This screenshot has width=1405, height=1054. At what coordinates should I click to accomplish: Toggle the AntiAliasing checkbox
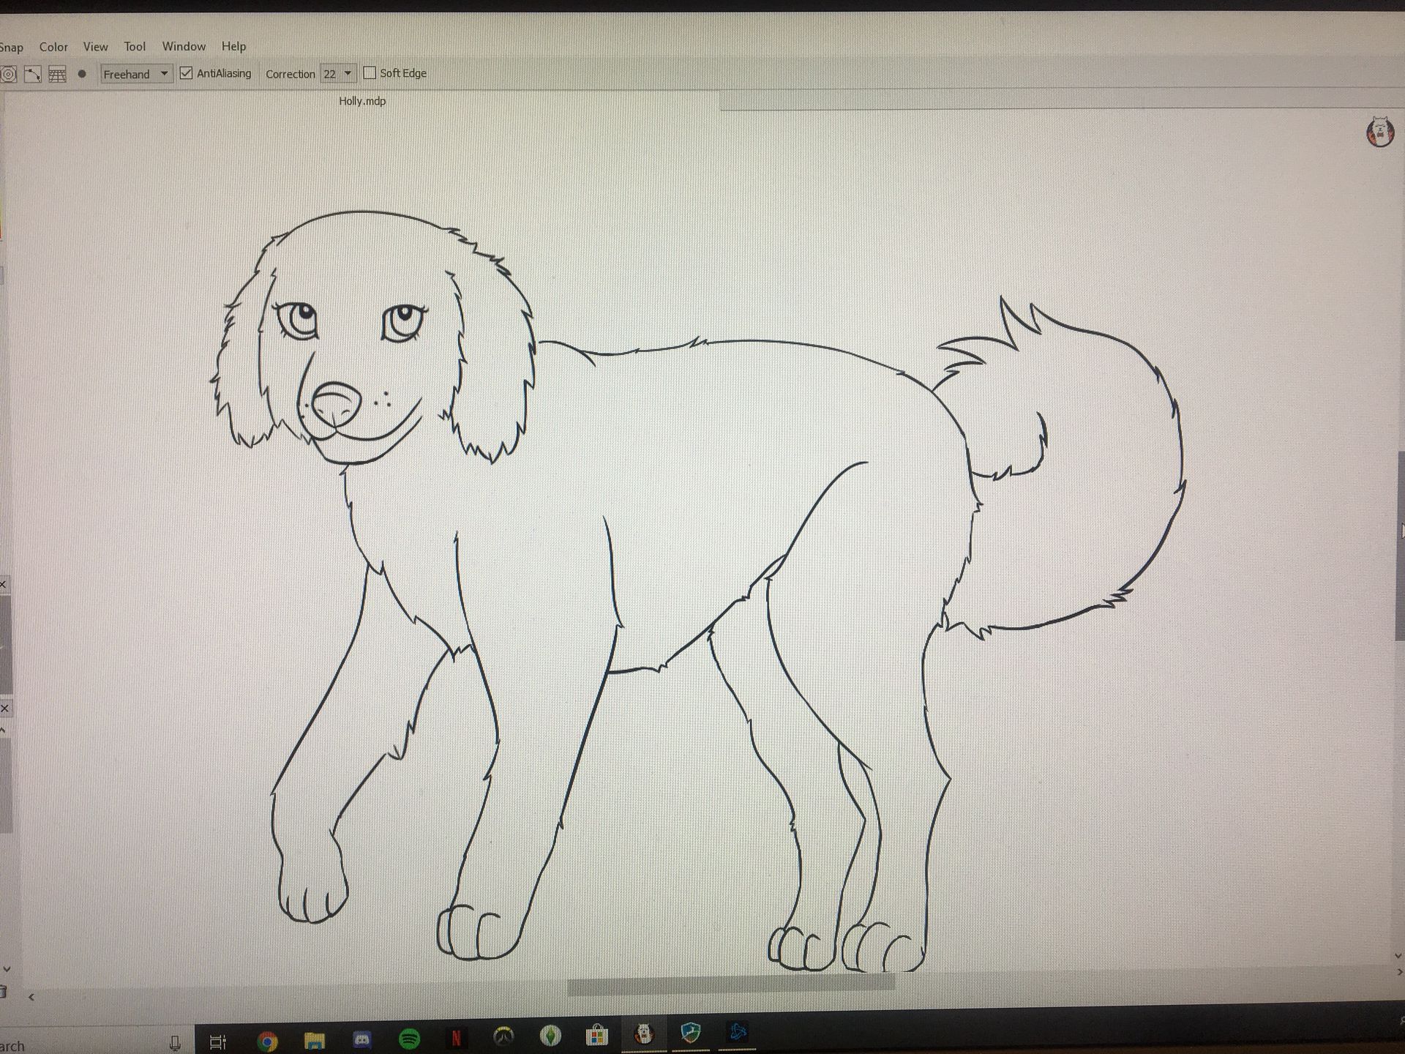click(187, 73)
